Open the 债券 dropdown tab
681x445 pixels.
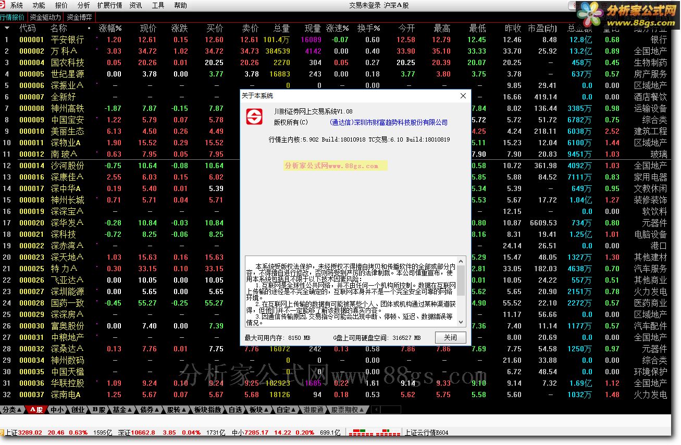tap(150, 410)
